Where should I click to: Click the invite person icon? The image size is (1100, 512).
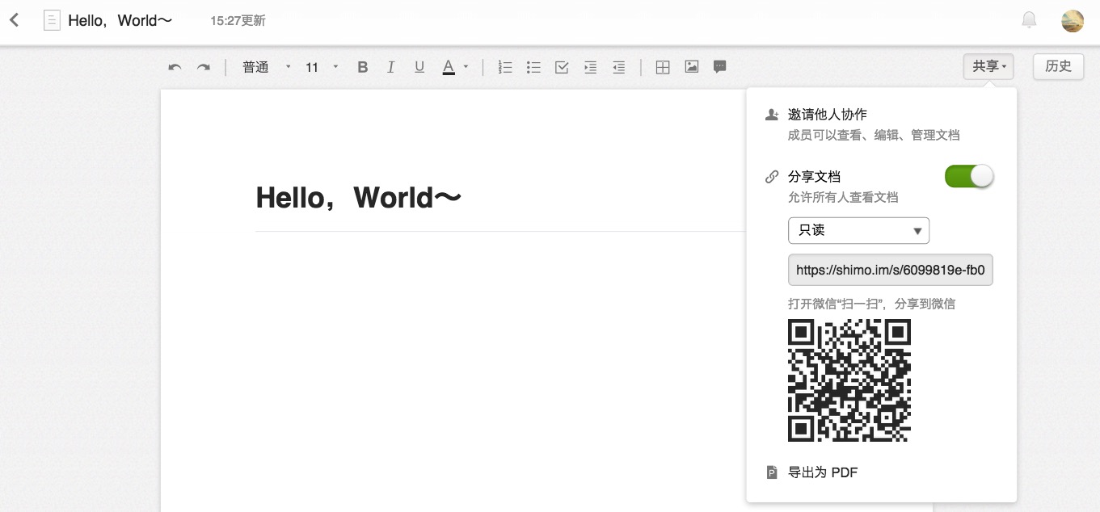coord(772,115)
